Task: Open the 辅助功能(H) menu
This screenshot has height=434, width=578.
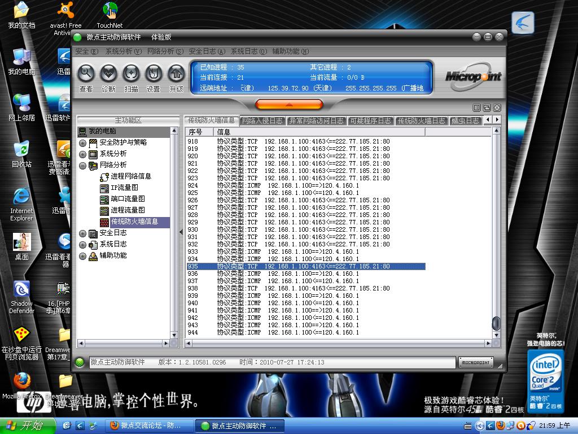Action: 291,51
